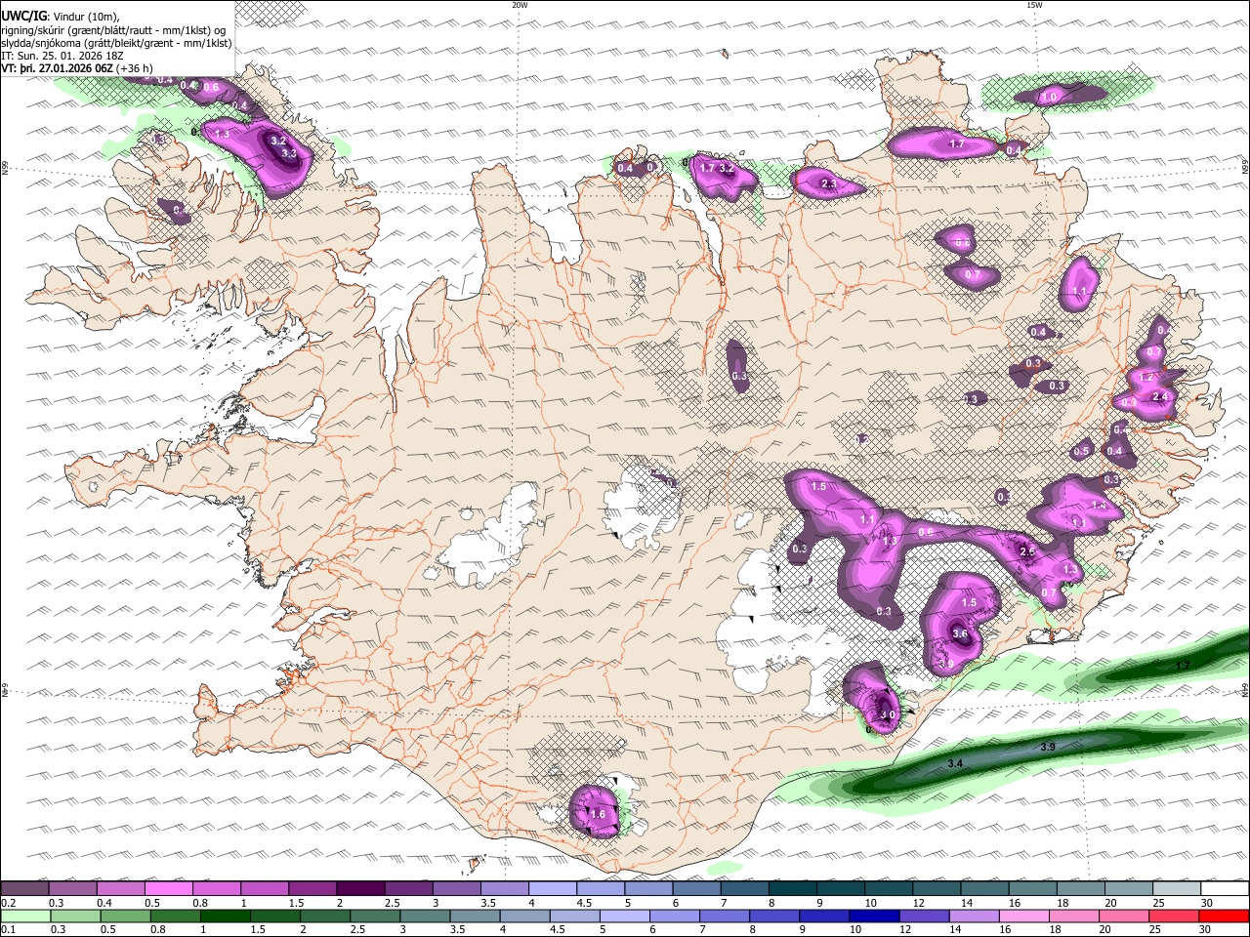1250x937 pixels.
Task: Click the '0.1' label of the bottom legend row
Action: [x=8, y=929]
